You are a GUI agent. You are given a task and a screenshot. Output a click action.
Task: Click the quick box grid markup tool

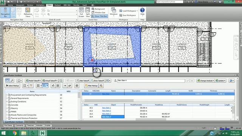58,86
